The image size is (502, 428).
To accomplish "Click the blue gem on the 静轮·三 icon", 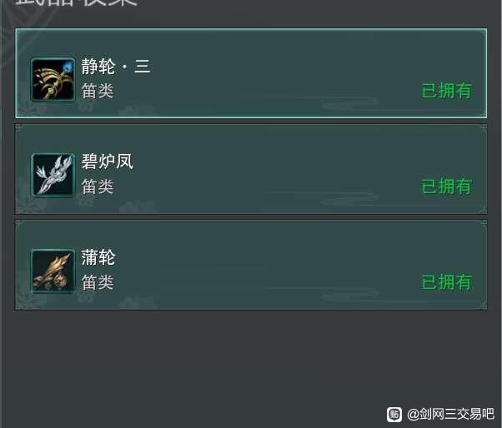I will tap(68, 67).
